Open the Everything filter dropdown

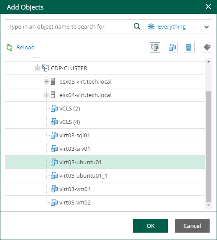pos(178,26)
